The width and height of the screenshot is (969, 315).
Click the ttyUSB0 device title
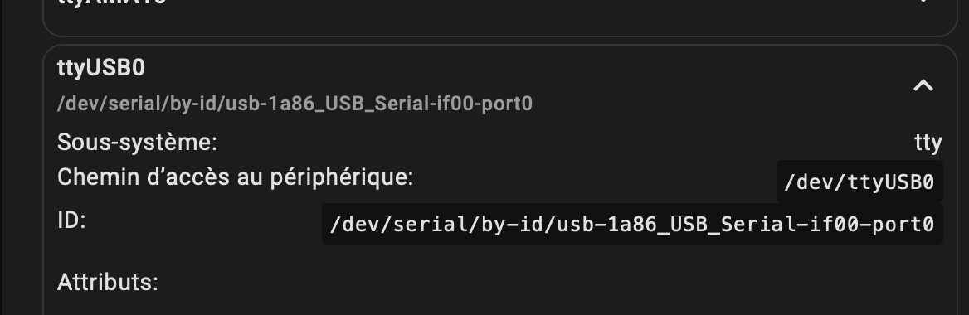[101, 68]
